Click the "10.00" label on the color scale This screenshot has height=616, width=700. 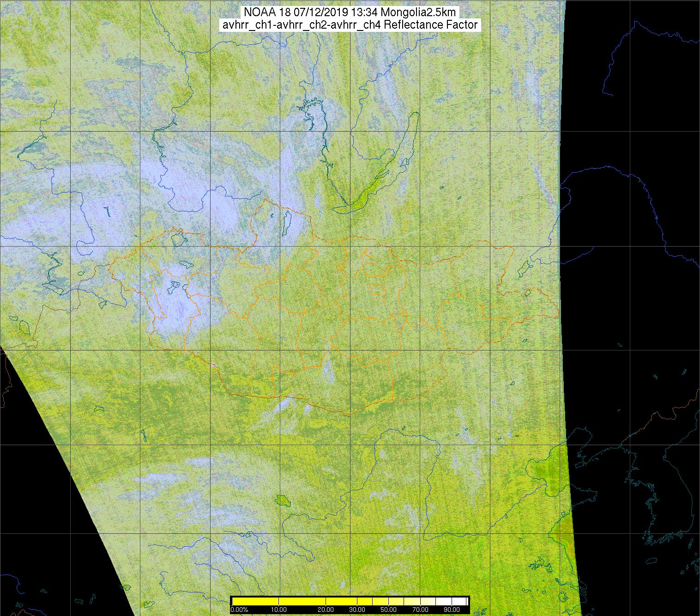(279, 610)
